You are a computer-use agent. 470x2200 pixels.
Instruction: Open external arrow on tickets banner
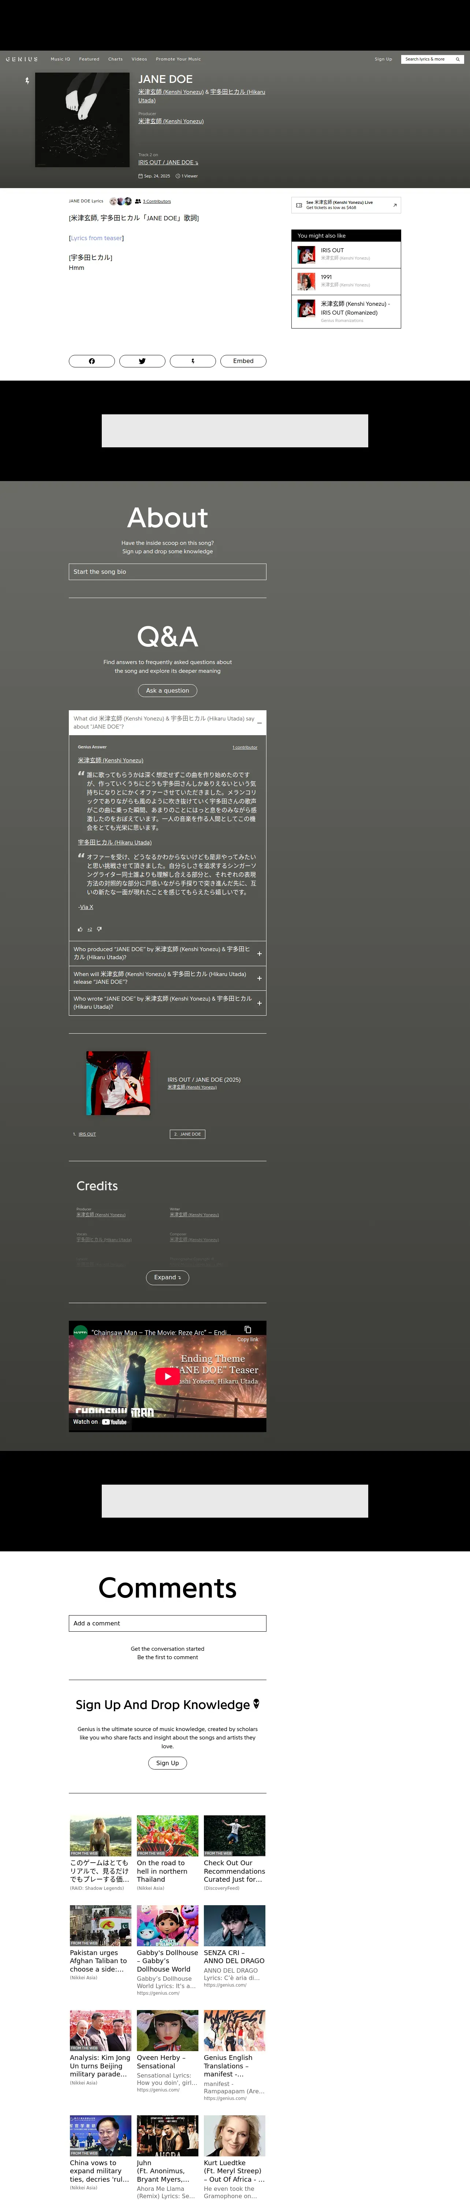pos(394,205)
